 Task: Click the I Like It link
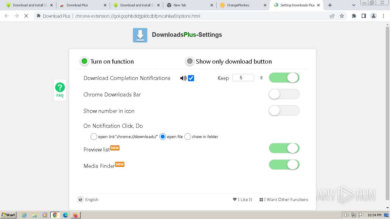coord(245,200)
